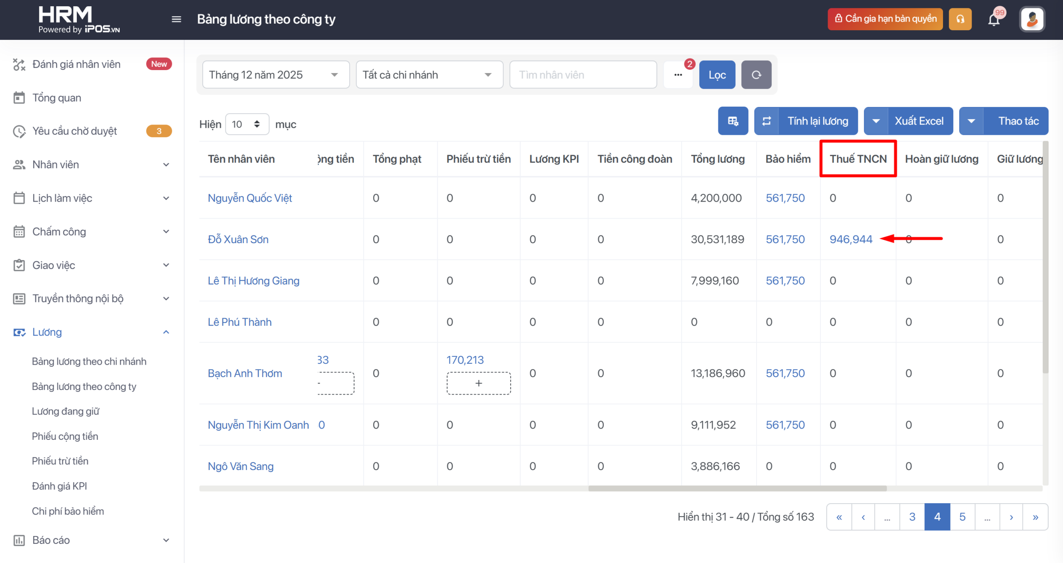Open employee Đỗ Xuân Sơn link
1063x563 pixels.
[x=238, y=239]
